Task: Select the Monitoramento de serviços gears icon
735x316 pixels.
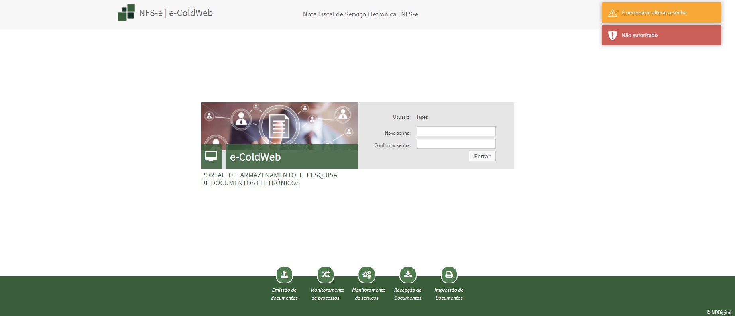Action: tap(367, 275)
